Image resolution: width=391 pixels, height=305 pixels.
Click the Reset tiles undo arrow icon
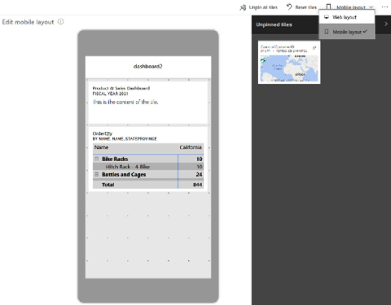tap(289, 7)
